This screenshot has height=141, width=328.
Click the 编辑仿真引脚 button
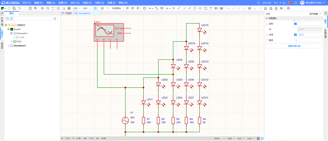click(x=294, y=46)
